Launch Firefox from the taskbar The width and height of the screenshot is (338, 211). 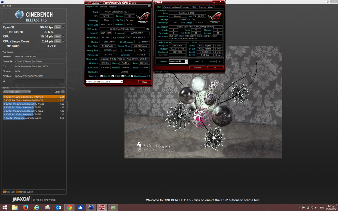coord(26,208)
